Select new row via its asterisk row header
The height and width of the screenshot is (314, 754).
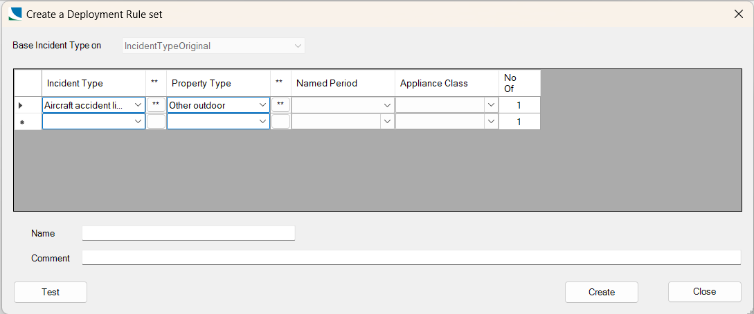pos(28,122)
